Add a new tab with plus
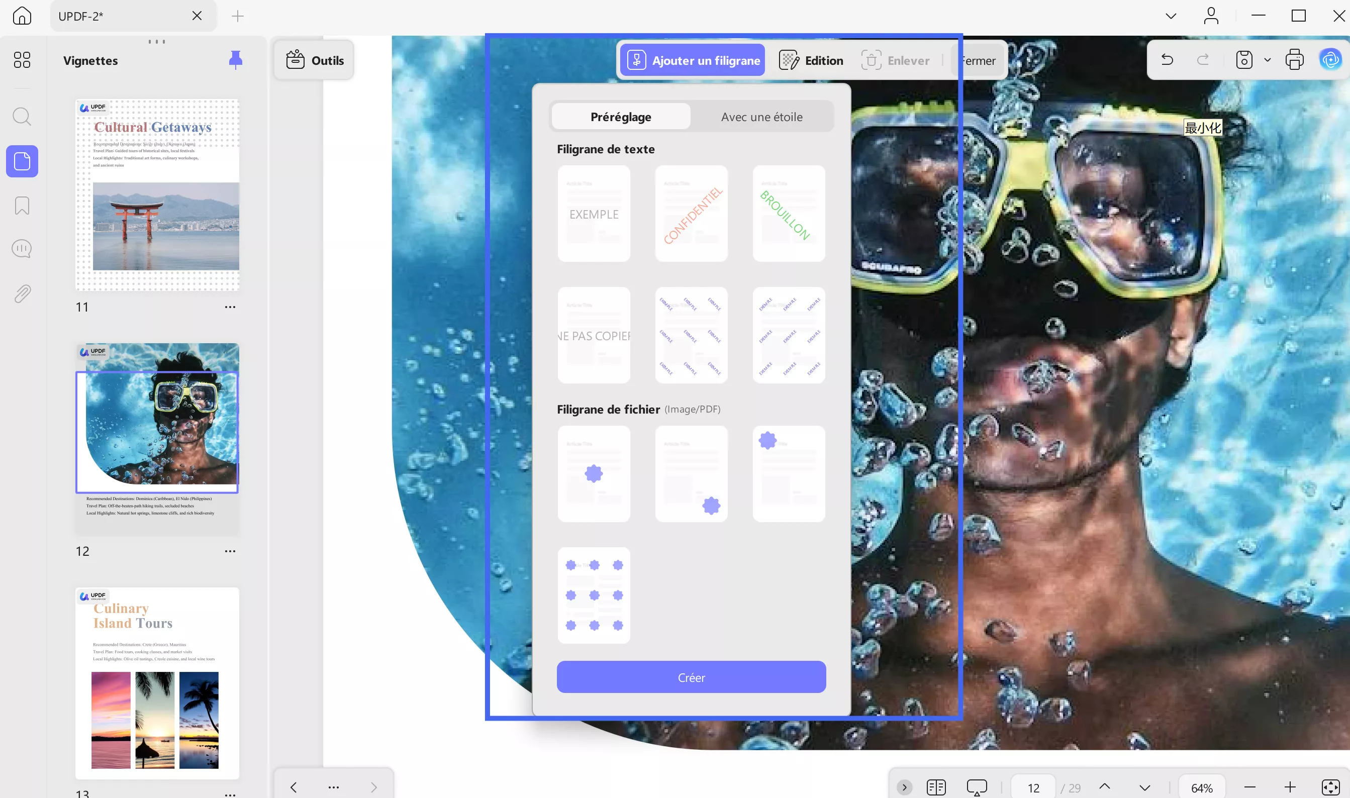This screenshot has width=1350, height=798. (x=237, y=16)
